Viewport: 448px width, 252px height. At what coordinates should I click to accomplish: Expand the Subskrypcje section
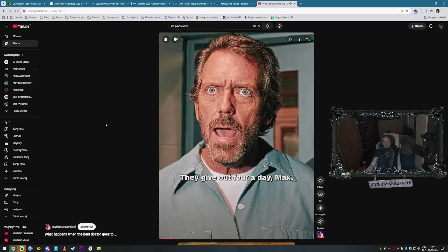click(x=14, y=55)
